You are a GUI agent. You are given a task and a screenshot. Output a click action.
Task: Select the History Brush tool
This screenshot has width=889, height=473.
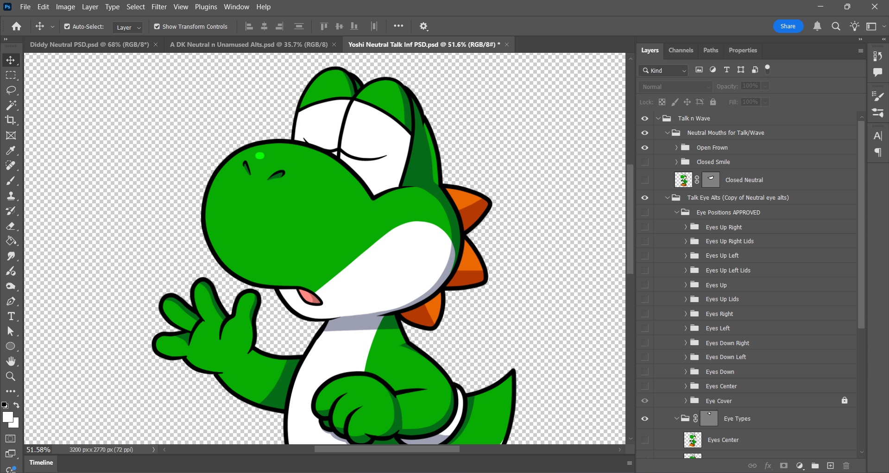click(11, 211)
